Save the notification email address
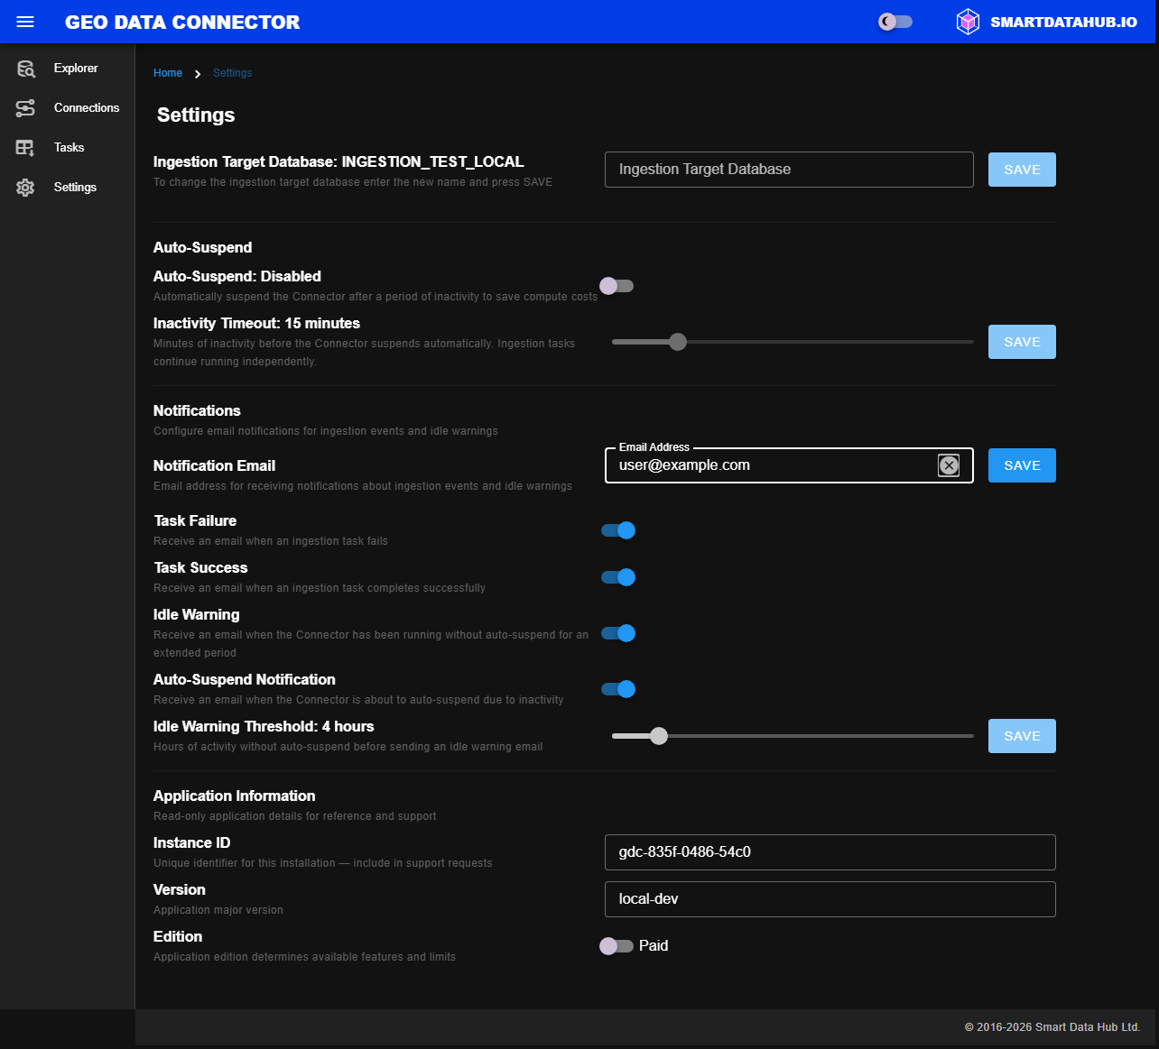1159x1049 pixels. pos(1022,465)
